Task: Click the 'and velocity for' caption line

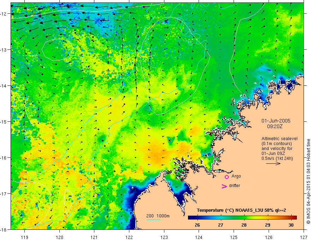Action: coord(277,149)
